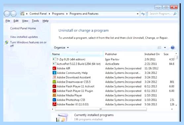Screen dimensions: 184x125
Task: Click the Control Panel icon in address bar
Action: [x=23, y=14]
